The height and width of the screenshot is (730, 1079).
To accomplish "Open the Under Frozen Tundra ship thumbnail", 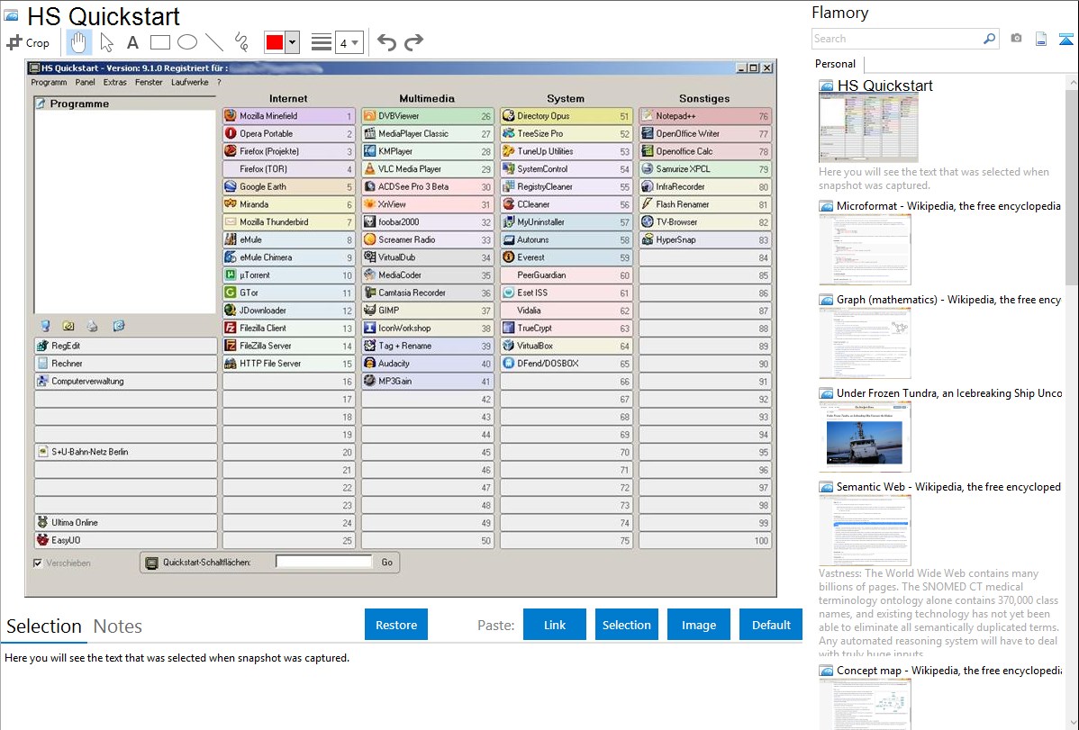I will 865,437.
